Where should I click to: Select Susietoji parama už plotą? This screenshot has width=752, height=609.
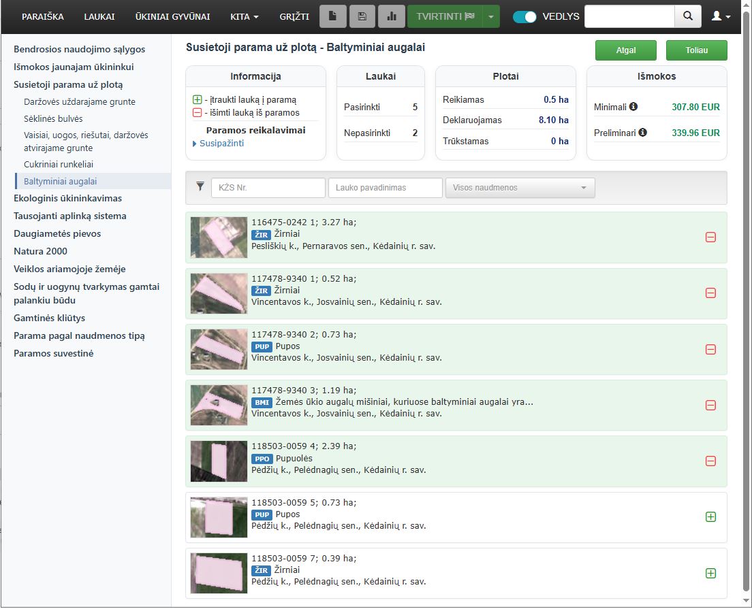(68, 85)
